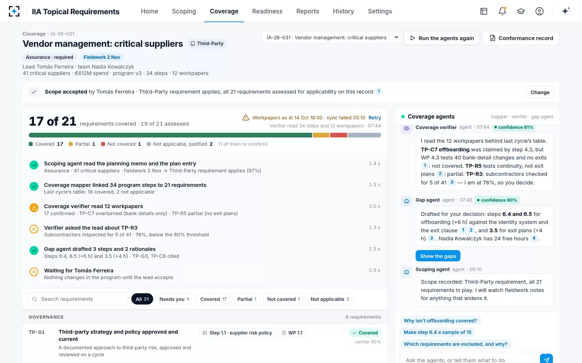Click Run the agents again button

[x=442, y=38]
